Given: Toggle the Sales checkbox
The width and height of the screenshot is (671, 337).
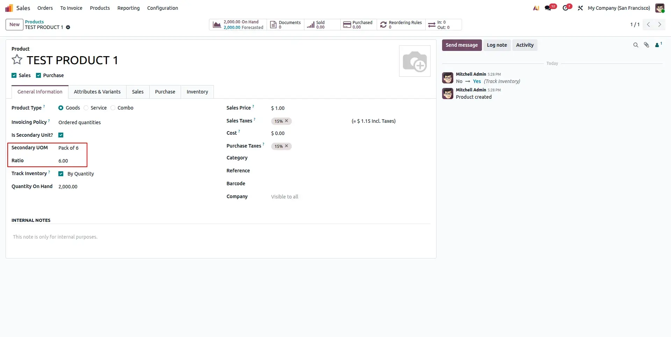Looking at the screenshot, I should pos(14,75).
